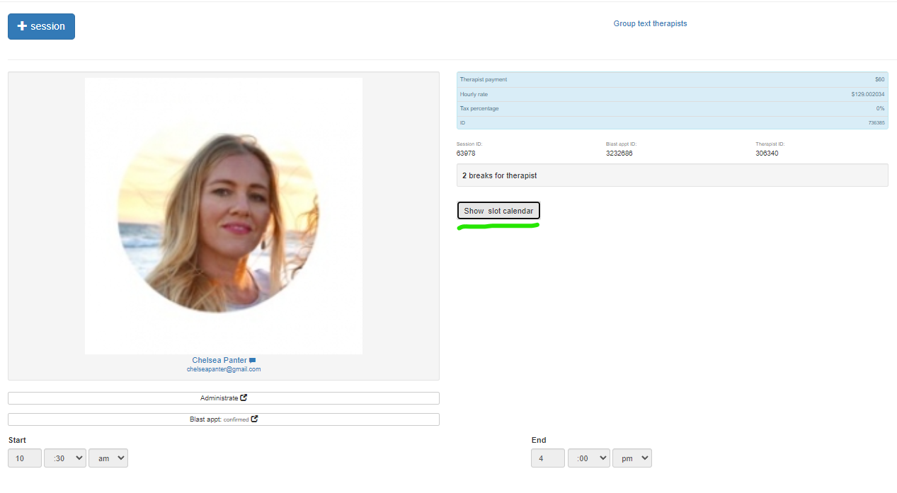Show the slot calendar
897x493 pixels.
coord(498,211)
